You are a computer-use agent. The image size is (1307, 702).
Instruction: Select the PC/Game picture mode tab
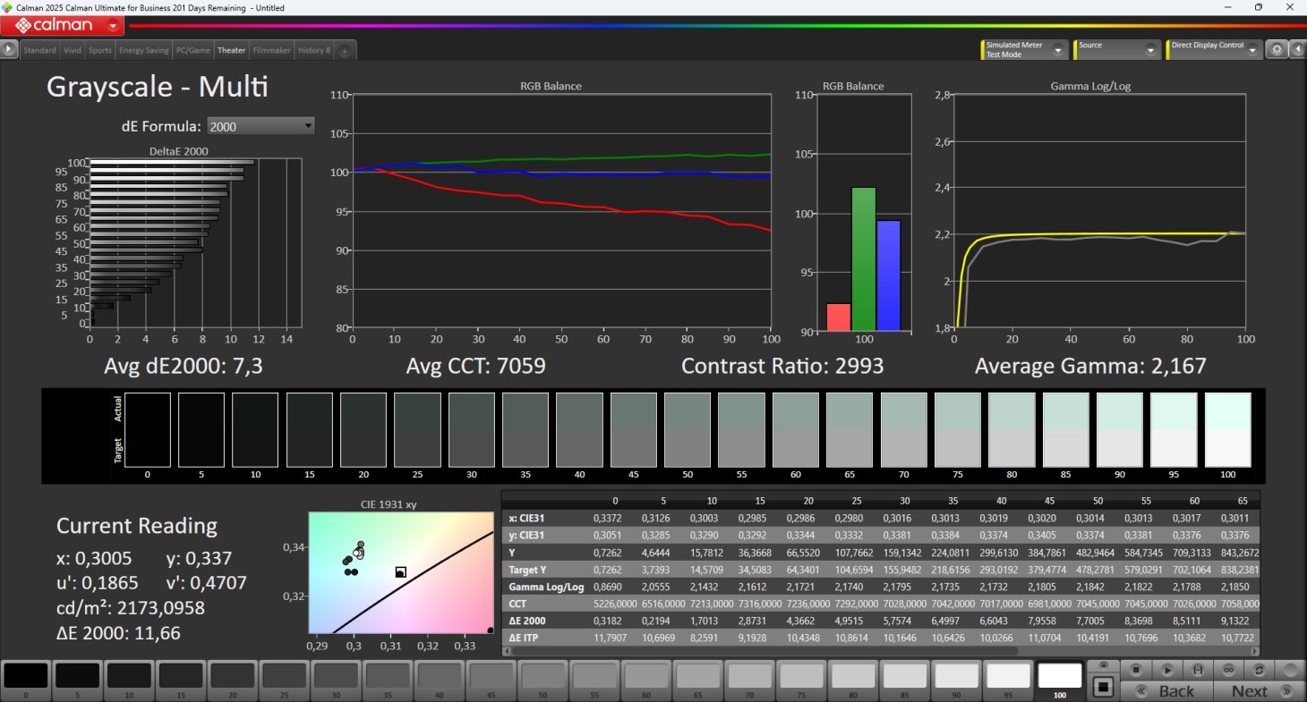pos(192,51)
